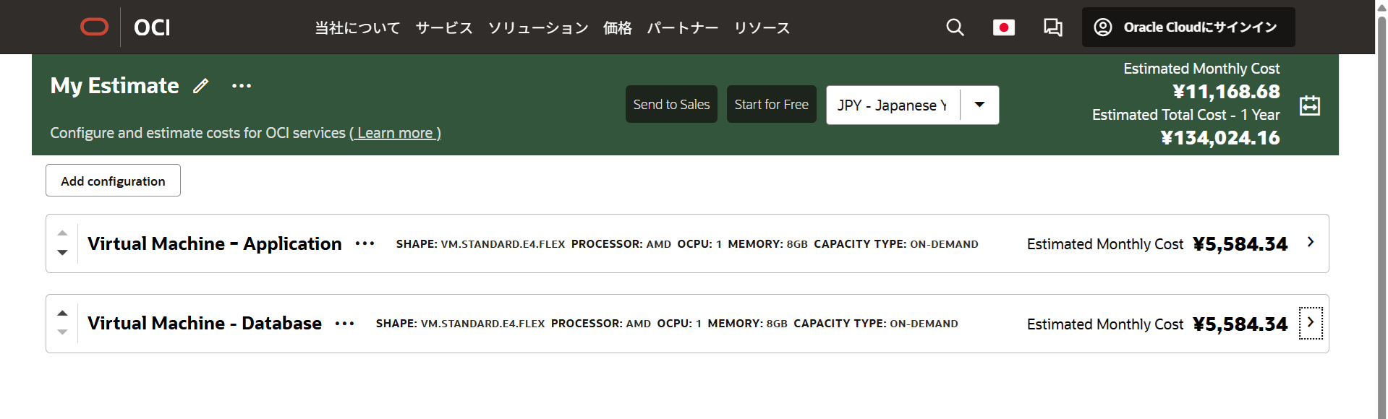
Task: Open Virtual Machine - Database options ellipsis
Action: (345, 323)
